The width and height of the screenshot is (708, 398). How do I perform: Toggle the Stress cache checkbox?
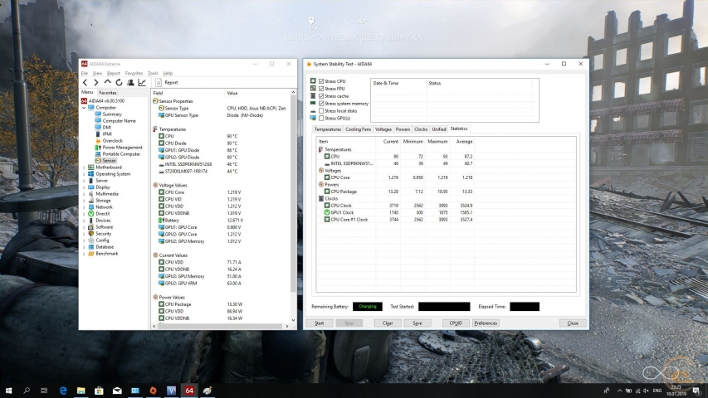click(321, 96)
